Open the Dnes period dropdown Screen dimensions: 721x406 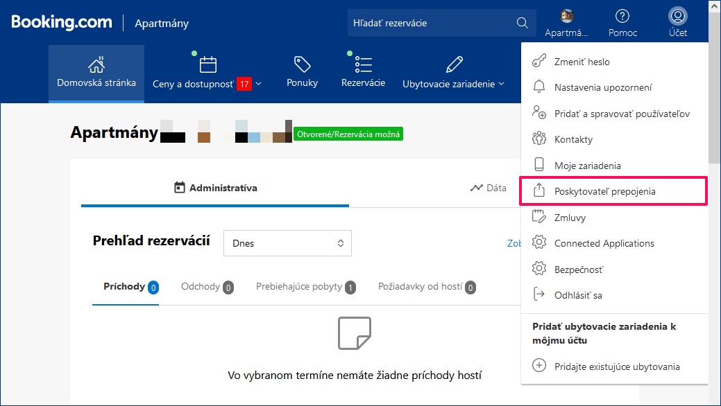coord(287,243)
